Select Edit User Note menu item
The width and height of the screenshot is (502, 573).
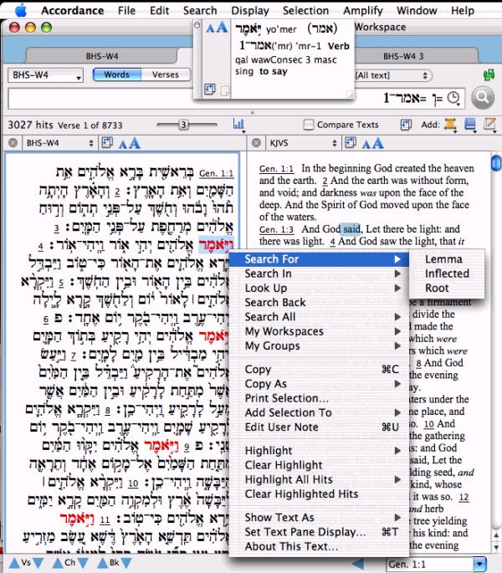pyautogui.click(x=319, y=427)
